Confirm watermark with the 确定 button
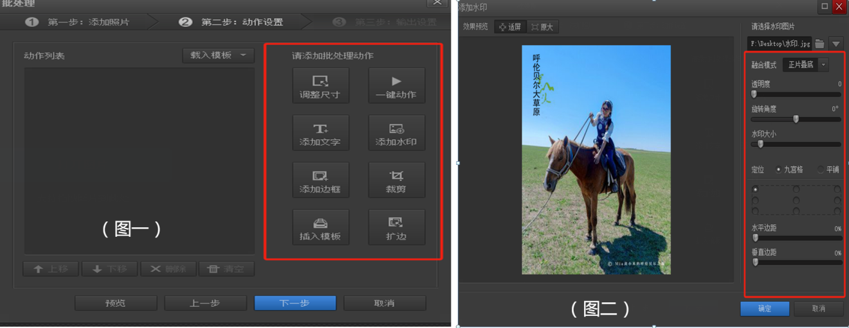Image resolution: width=849 pixels, height=328 pixels. (x=765, y=309)
